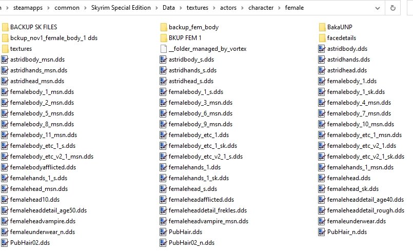The height and width of the screenshot is (252, 413).
Task: Select the textures folder icon
Action: [5, 49]
